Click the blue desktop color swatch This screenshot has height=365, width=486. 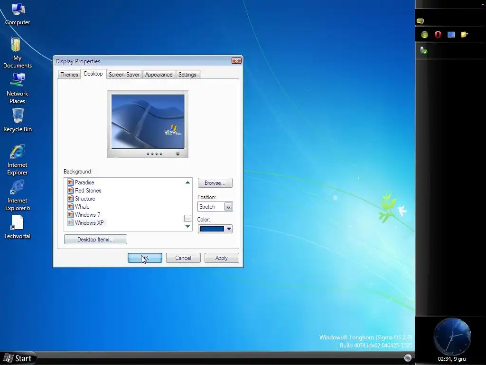(x=212, y=229)
